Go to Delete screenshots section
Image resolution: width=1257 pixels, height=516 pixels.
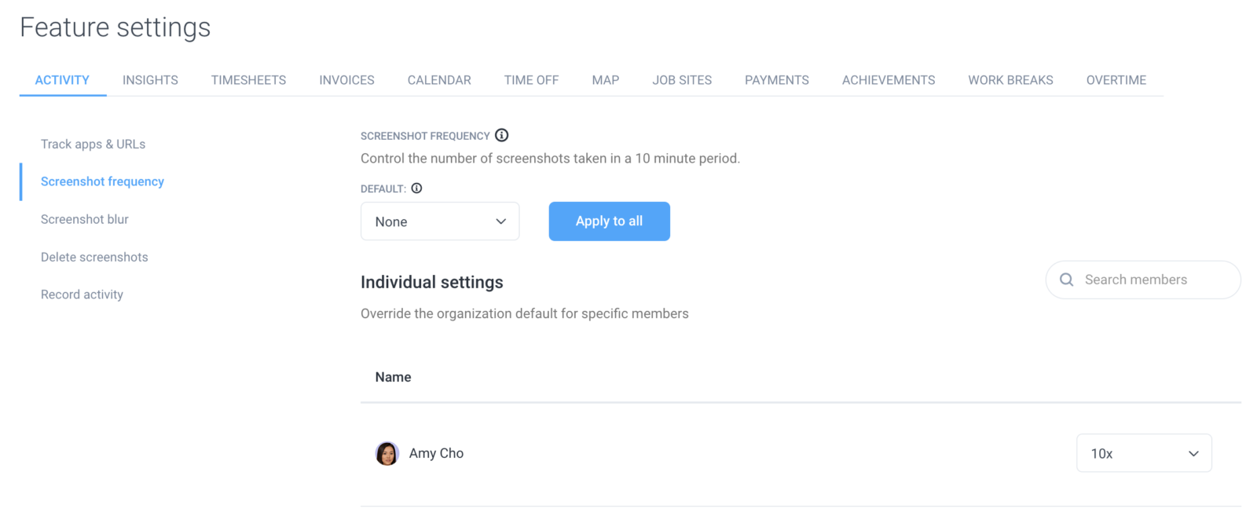point(94,258)
